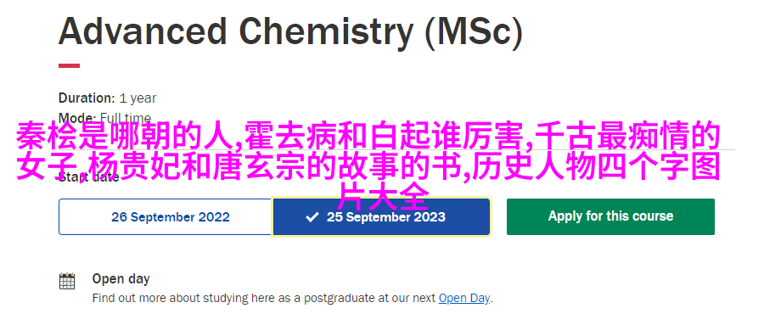764x325 pixels.
Task: Click the checkmark icon on 25 September 2023
Action: pos(312,217)
